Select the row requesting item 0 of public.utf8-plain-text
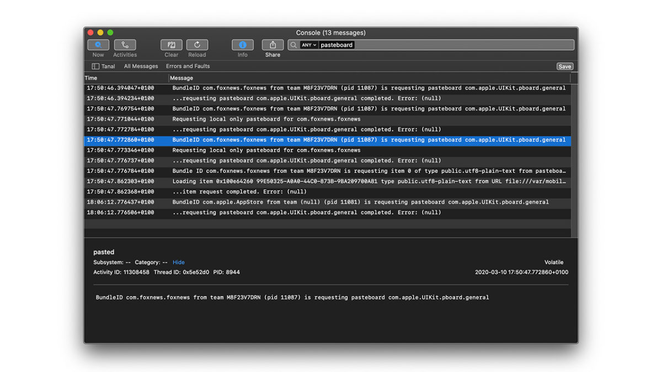 click(x=328, y=171)
